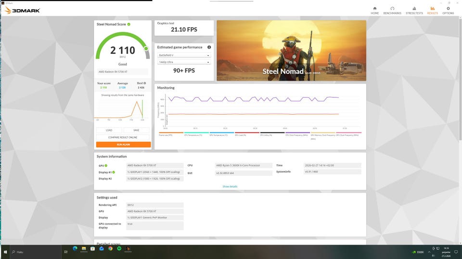Click the taskbar clock and date
The height and width of the screenshot is (259, 462).
[446, 252]
